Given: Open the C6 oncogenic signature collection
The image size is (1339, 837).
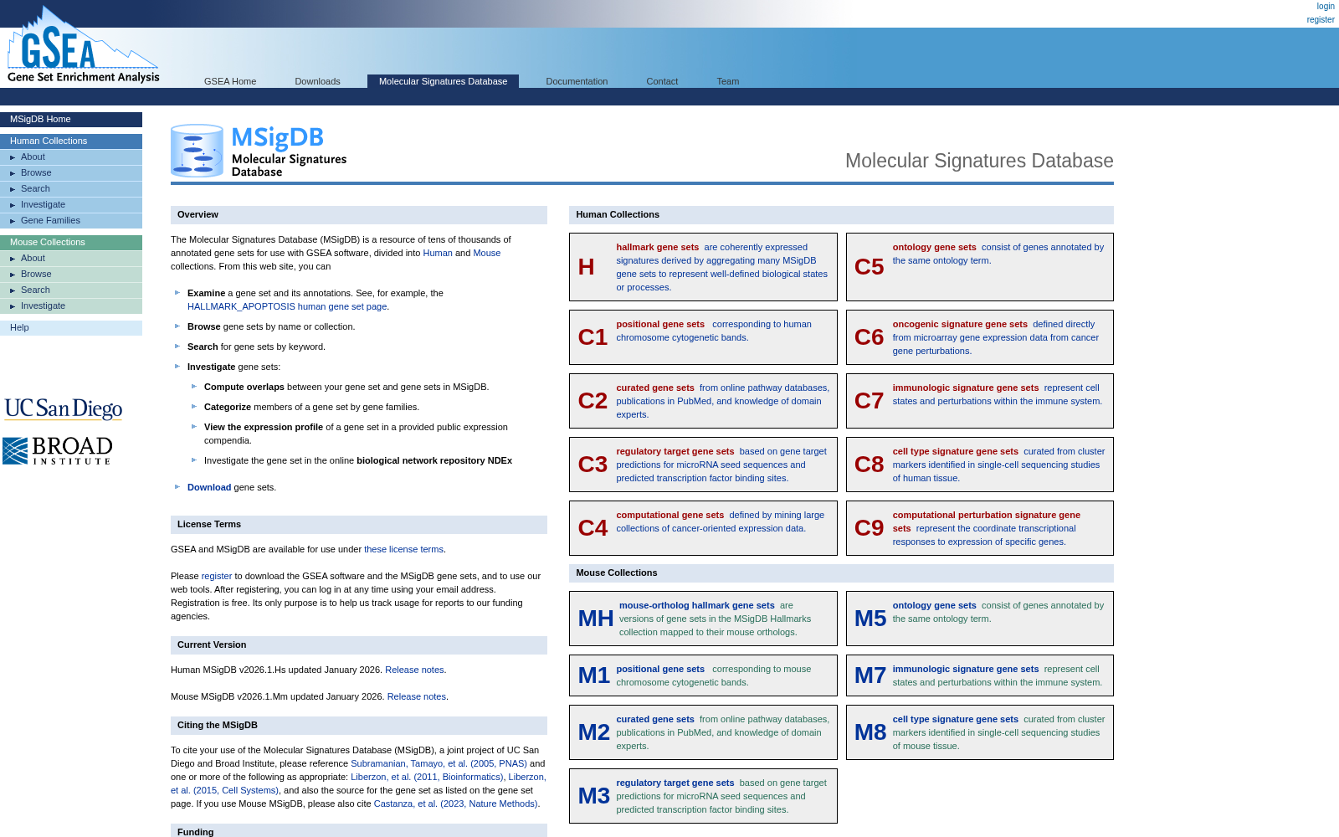Looking at the screenshot, I should point(979,337).
